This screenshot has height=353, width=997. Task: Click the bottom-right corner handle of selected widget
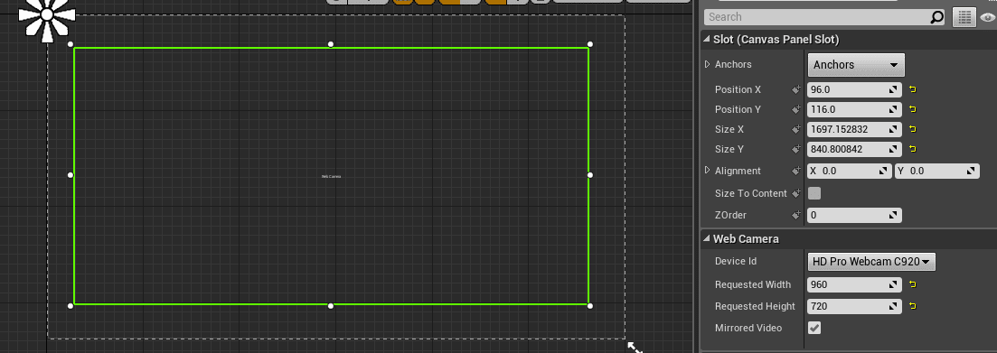click(590, 306)
